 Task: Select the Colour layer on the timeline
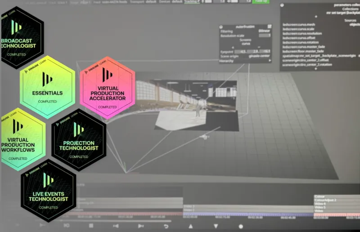coord(337,196)
